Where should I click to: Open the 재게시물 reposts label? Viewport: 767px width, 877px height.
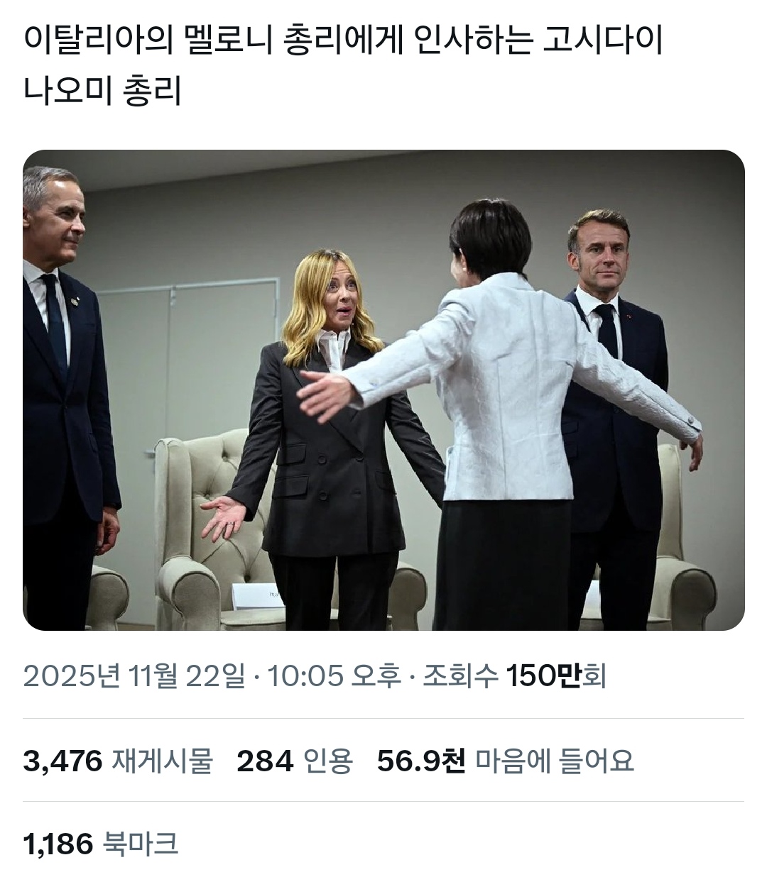click(x=162, y=761)
